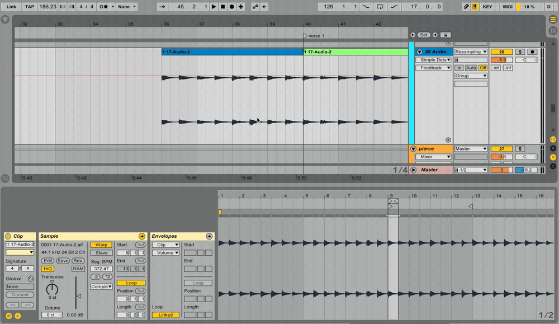
Task: Open the Resampling input chooser on 26 Audio
Action: click(471, 51)
